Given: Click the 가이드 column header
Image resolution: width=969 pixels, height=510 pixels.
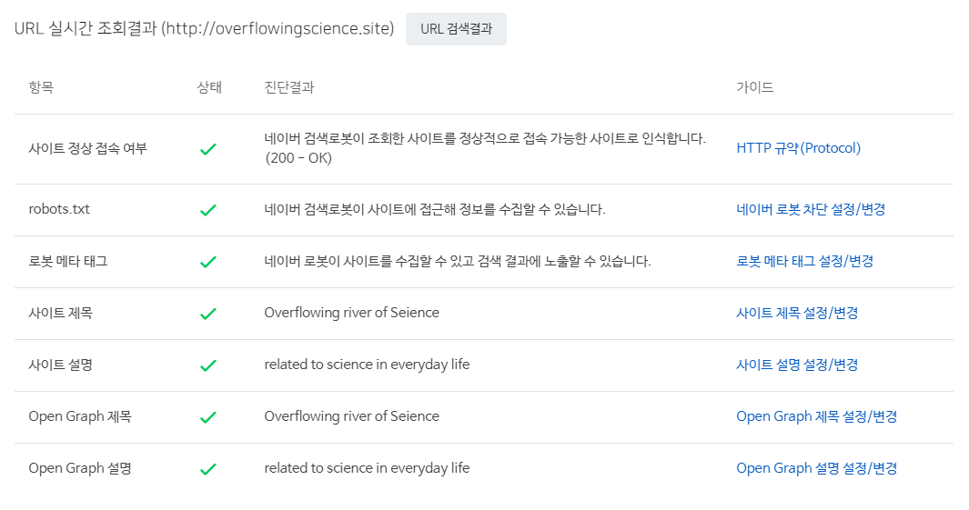Looking at the screenshot, I should [754, 87].
